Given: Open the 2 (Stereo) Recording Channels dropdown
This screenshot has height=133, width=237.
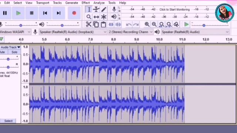Looking at the screenshot, I should pyautogui.click(x=131, y=32).
